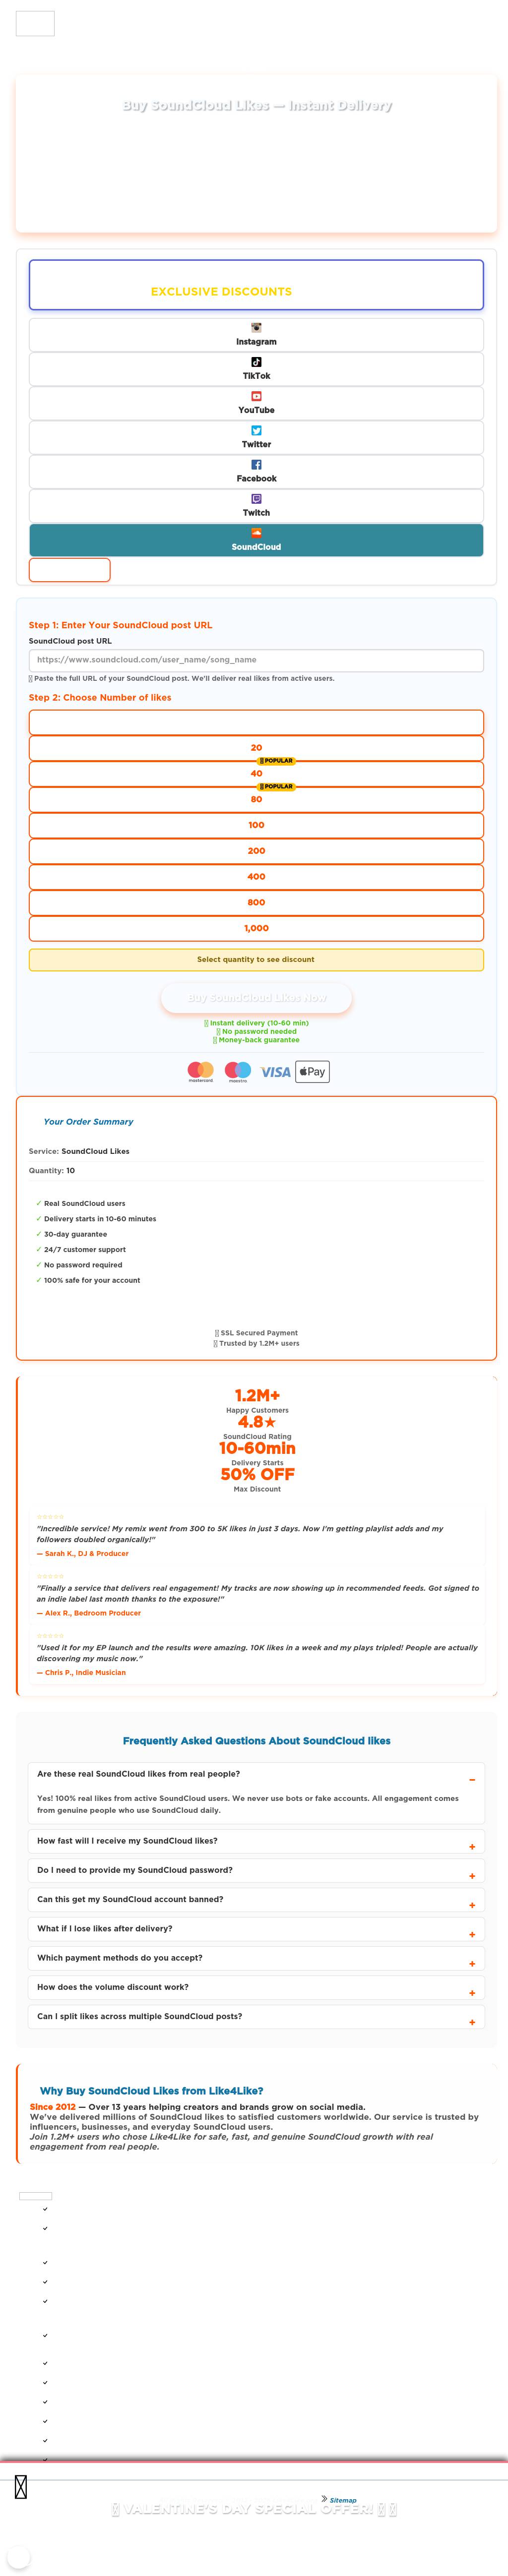Click the SoundCloud post URL field
The image size is (508, 2576).
256,660
